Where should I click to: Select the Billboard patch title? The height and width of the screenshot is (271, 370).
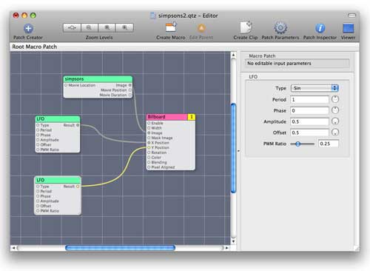click(x=157, y=117)
